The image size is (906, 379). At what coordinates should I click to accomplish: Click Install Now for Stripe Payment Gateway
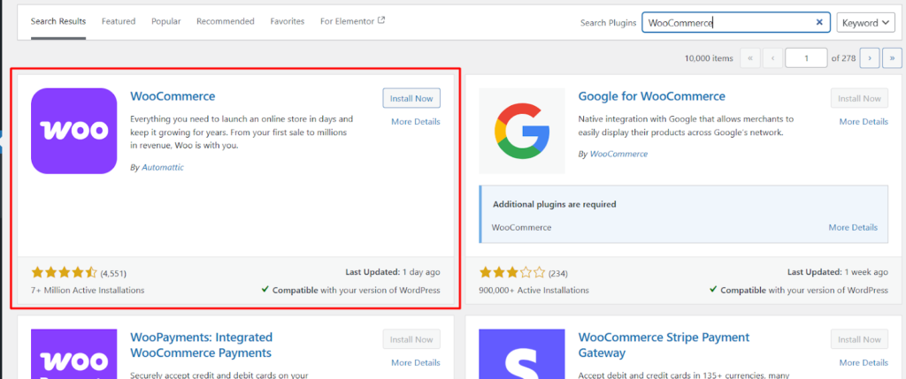[x=860, y=339]
